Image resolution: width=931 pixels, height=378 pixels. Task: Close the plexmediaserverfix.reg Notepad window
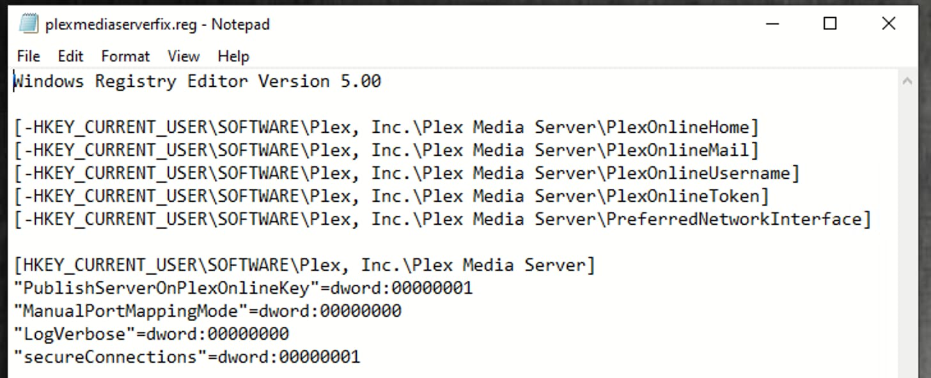coord(889,24)
